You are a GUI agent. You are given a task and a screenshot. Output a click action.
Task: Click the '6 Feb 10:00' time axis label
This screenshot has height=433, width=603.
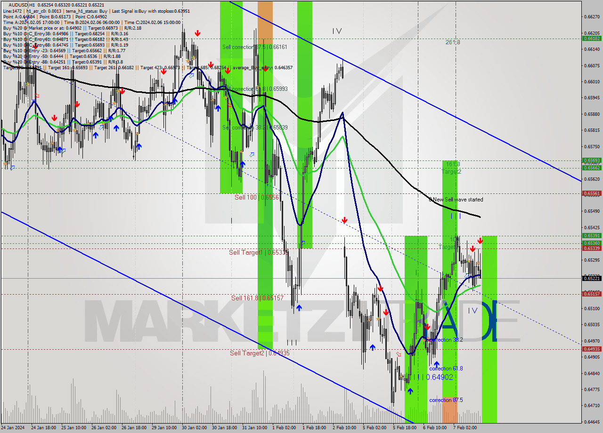pos(434,428)
